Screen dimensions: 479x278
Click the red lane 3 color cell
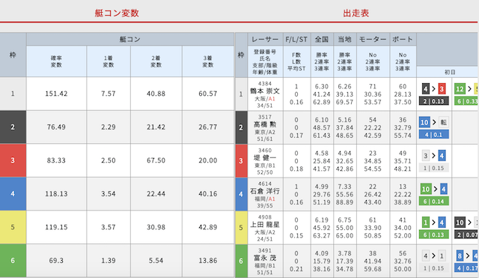pyautogui.click(x=13, y=160)
